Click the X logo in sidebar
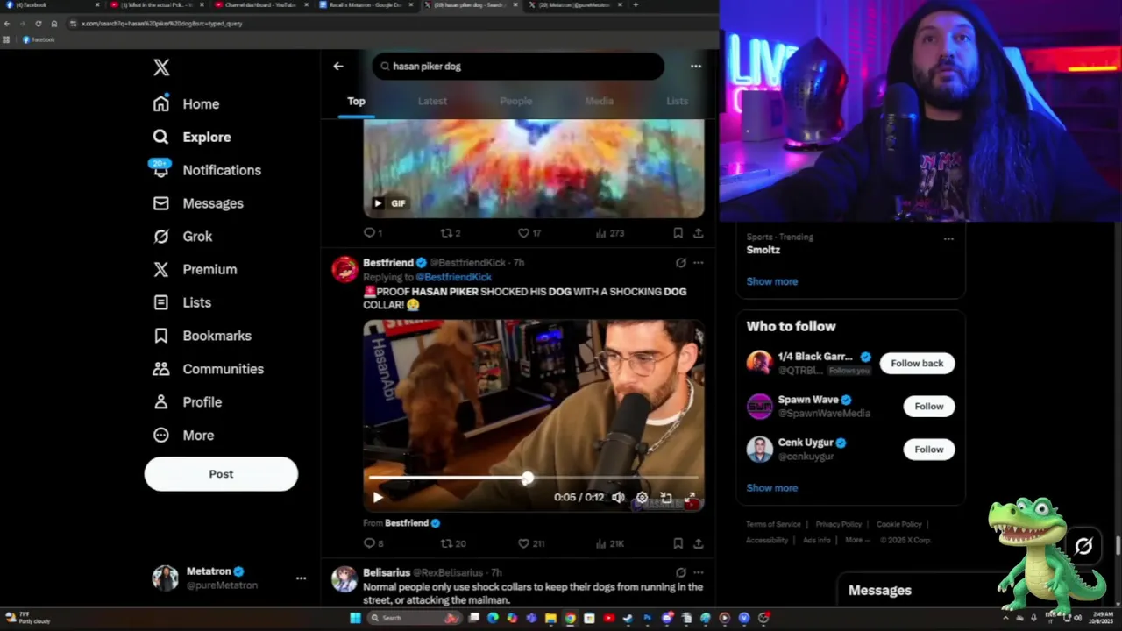This screenshot has height=631, width=1122. [161, 67]
